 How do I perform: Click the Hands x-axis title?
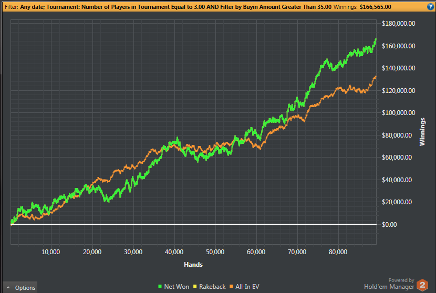193,264
